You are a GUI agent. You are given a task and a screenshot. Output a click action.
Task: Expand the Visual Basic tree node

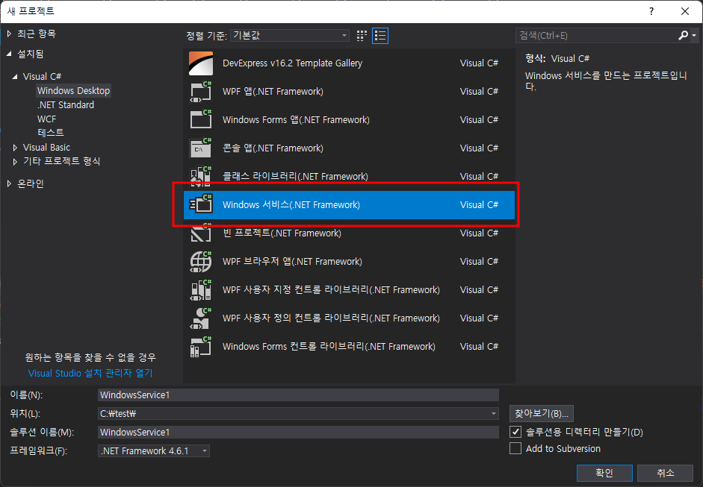[15, 147]
